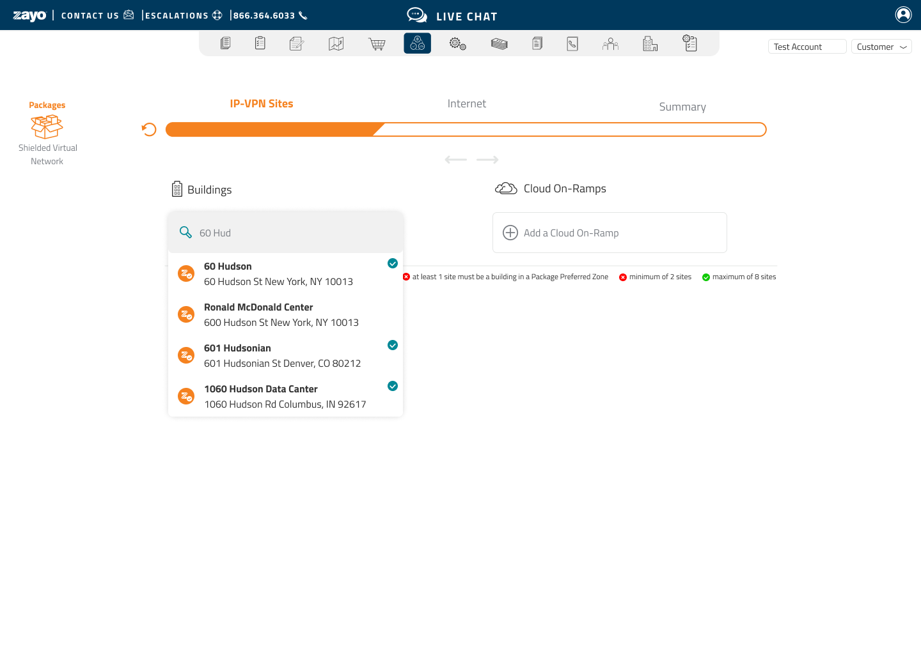Toggle checkmark for 601 Hudsonian building

point(393,345)
